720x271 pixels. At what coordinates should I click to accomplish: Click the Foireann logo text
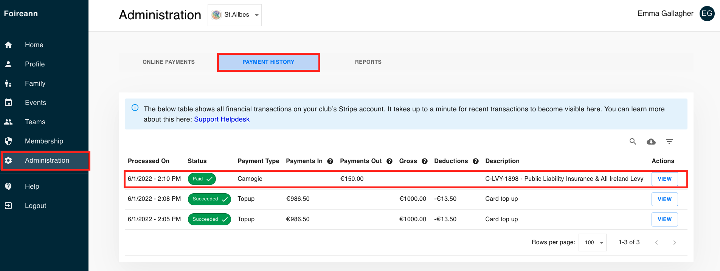click(21, 14)
